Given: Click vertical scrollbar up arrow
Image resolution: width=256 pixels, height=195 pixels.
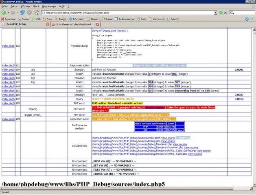Looking at the screenshot, I should 254,29.
